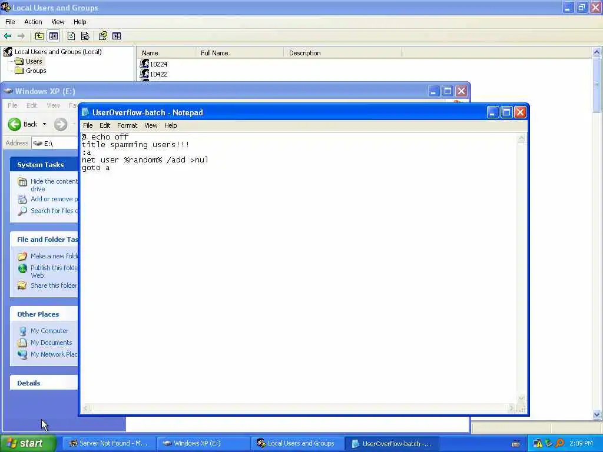Click the orange magnifier tray icon

pyautogui.click(x=559, y=444)
